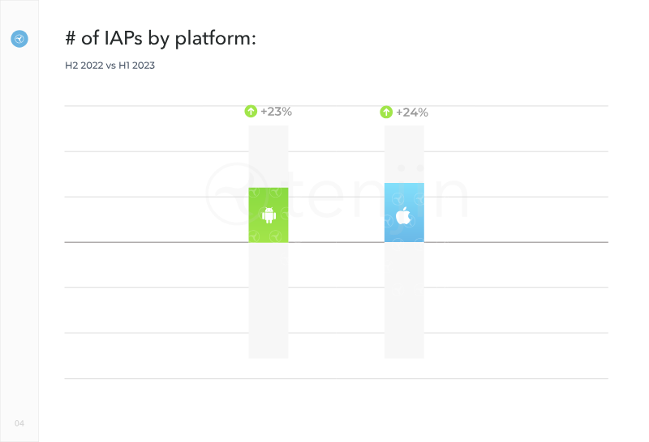Click the green up arrow beside +23%
649x442 pixels.
click(251, 111)
